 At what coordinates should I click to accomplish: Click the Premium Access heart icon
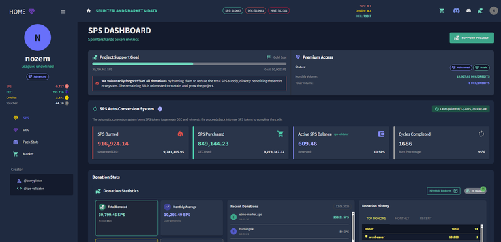tap(297, 57)
